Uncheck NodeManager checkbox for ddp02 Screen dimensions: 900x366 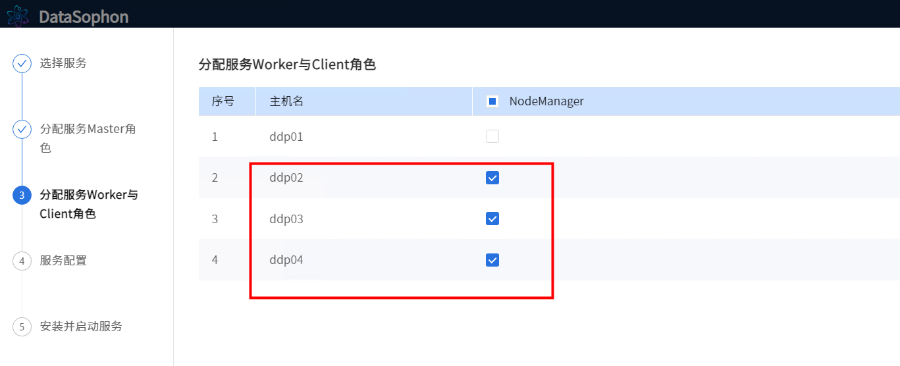coord(492,178)
